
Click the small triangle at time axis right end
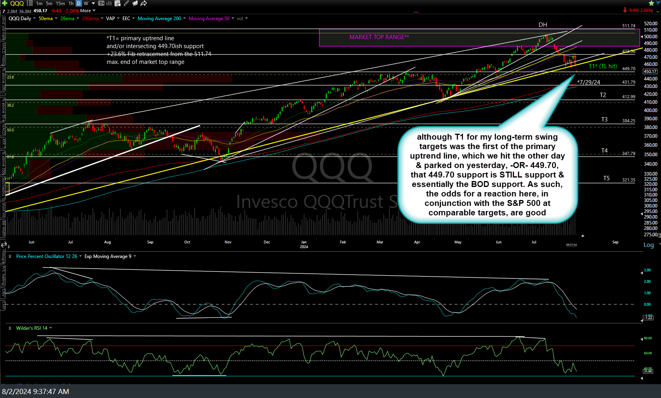tap(582, 235)
